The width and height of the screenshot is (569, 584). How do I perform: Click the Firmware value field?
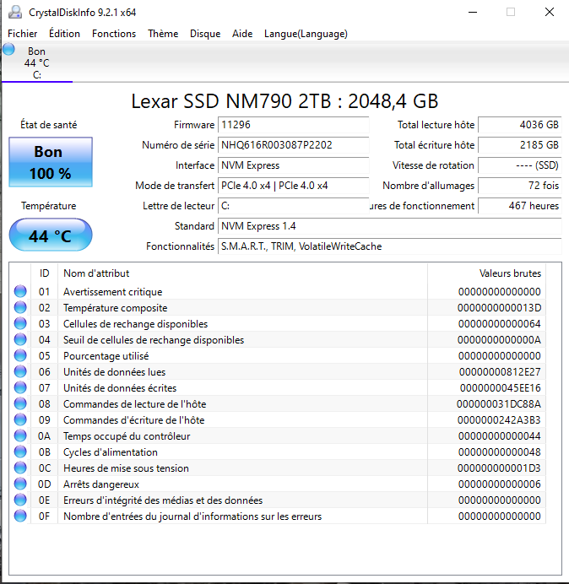pos(294,125)
